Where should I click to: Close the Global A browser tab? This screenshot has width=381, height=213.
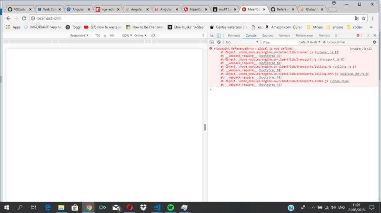pyautogui.click(x=322, y=9)
